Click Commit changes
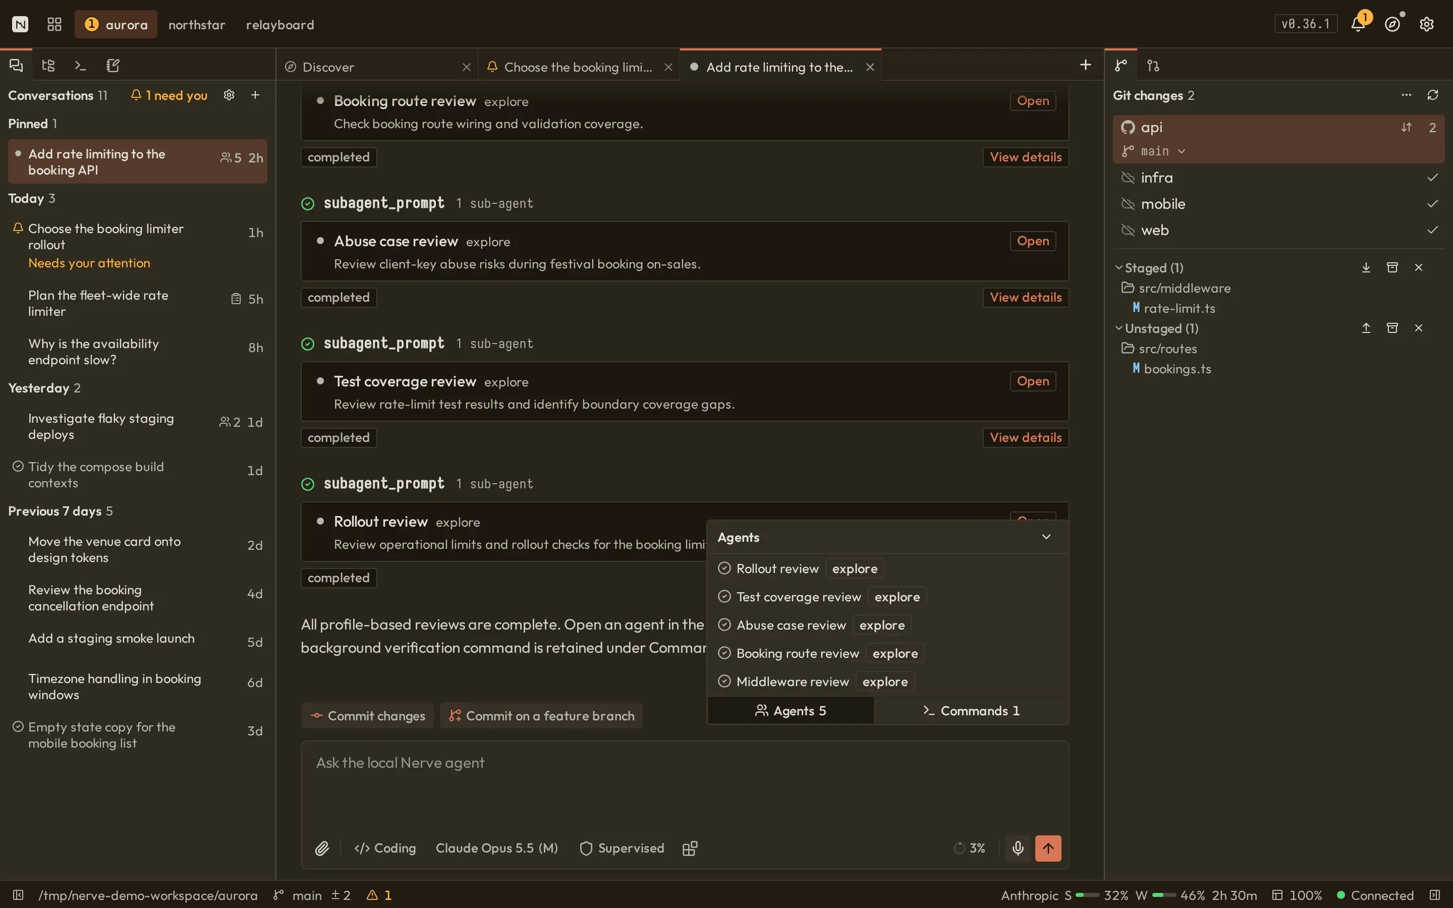This screenshot has width=1453, height=908. pyautogui.click(x=367, y=716)
